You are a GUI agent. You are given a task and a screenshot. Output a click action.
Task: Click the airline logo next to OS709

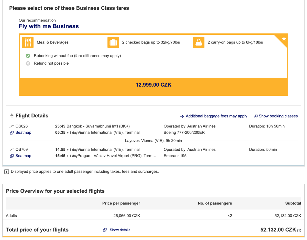coord(12,150)
